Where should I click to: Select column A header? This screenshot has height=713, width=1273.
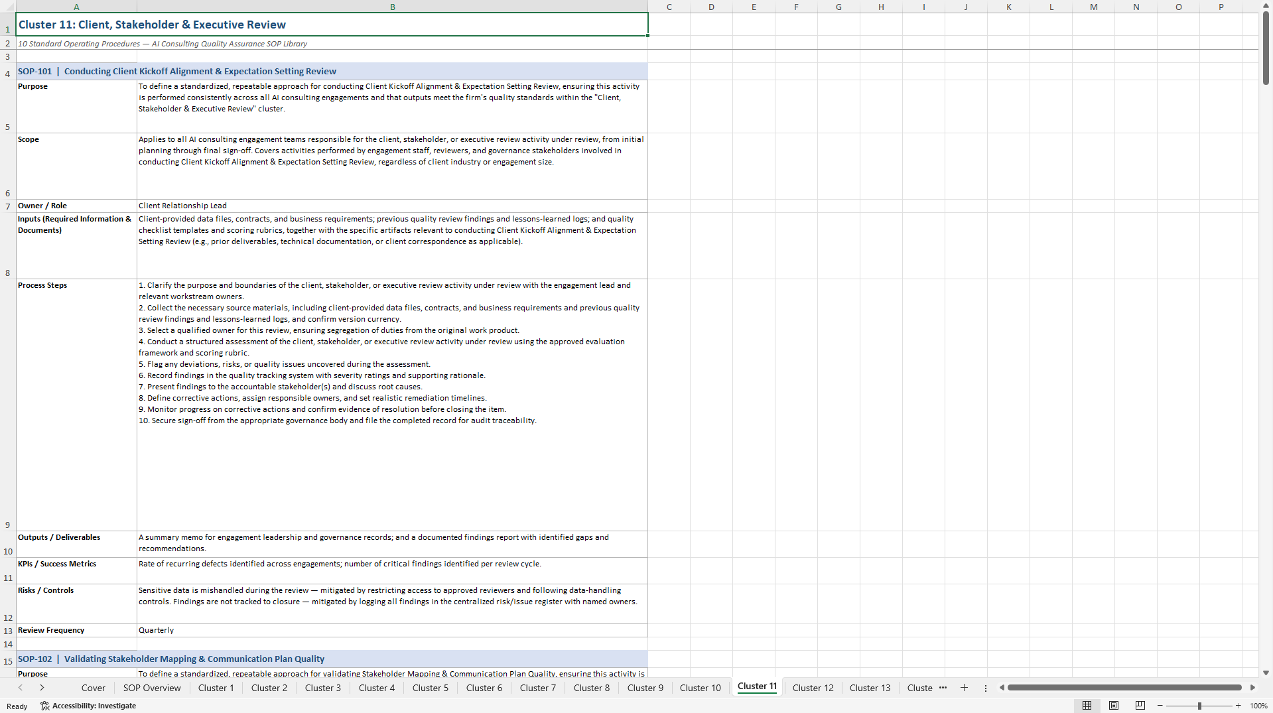point(76,7)
